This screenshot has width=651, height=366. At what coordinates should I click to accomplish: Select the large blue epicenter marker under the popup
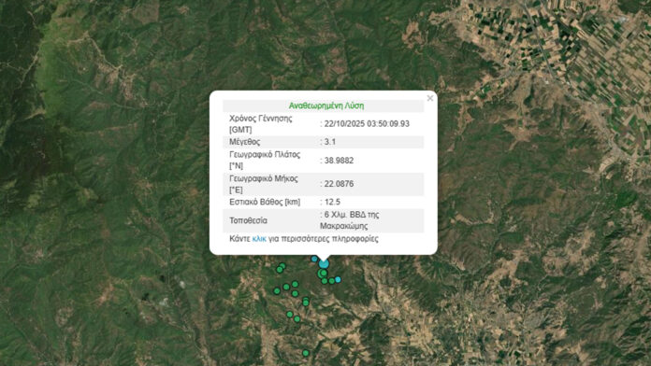[x=324, y=263]
